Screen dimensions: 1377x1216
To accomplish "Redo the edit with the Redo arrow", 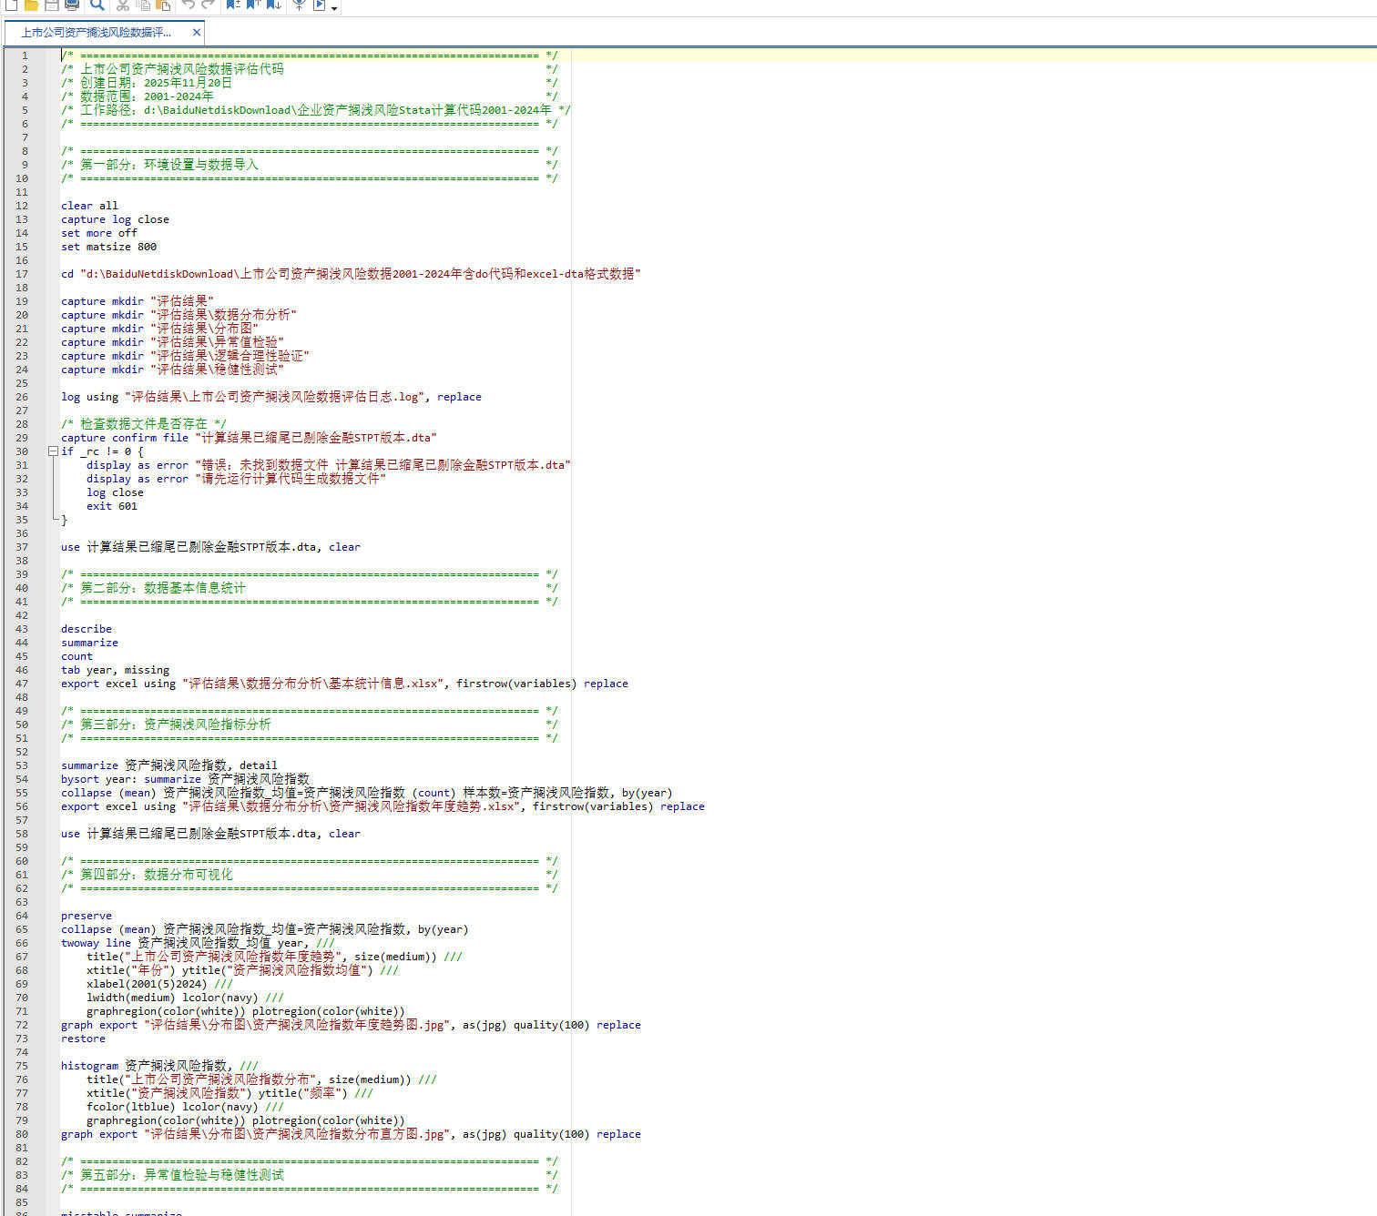I will tap(209, 5).
